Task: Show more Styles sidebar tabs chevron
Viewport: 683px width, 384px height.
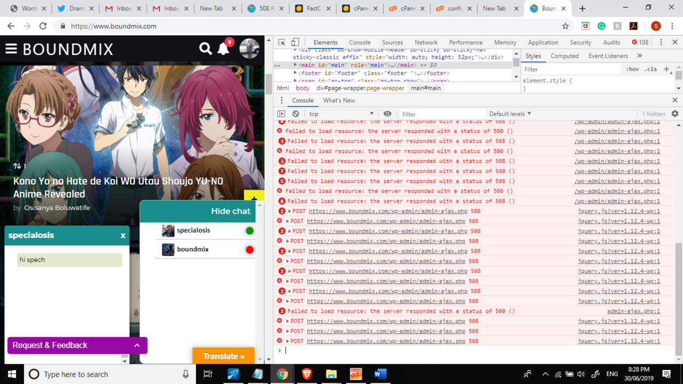Action: [639, 55]
